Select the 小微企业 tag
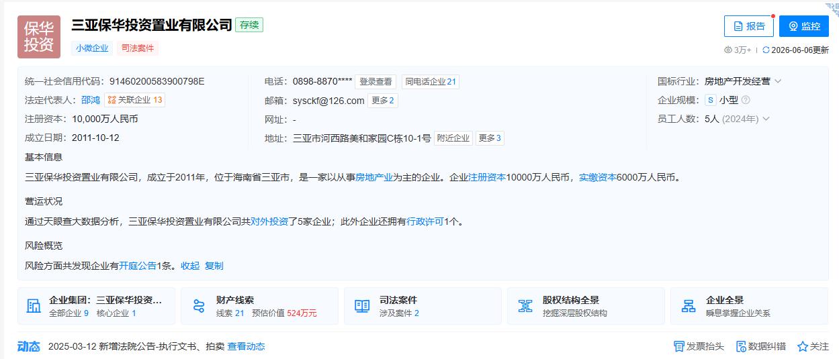 (x=92, y=48)
